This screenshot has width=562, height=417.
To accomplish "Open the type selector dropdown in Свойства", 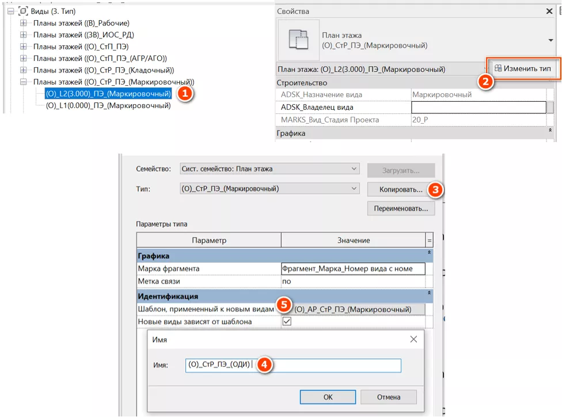I will pyautogui.click(x=551, y=40).
